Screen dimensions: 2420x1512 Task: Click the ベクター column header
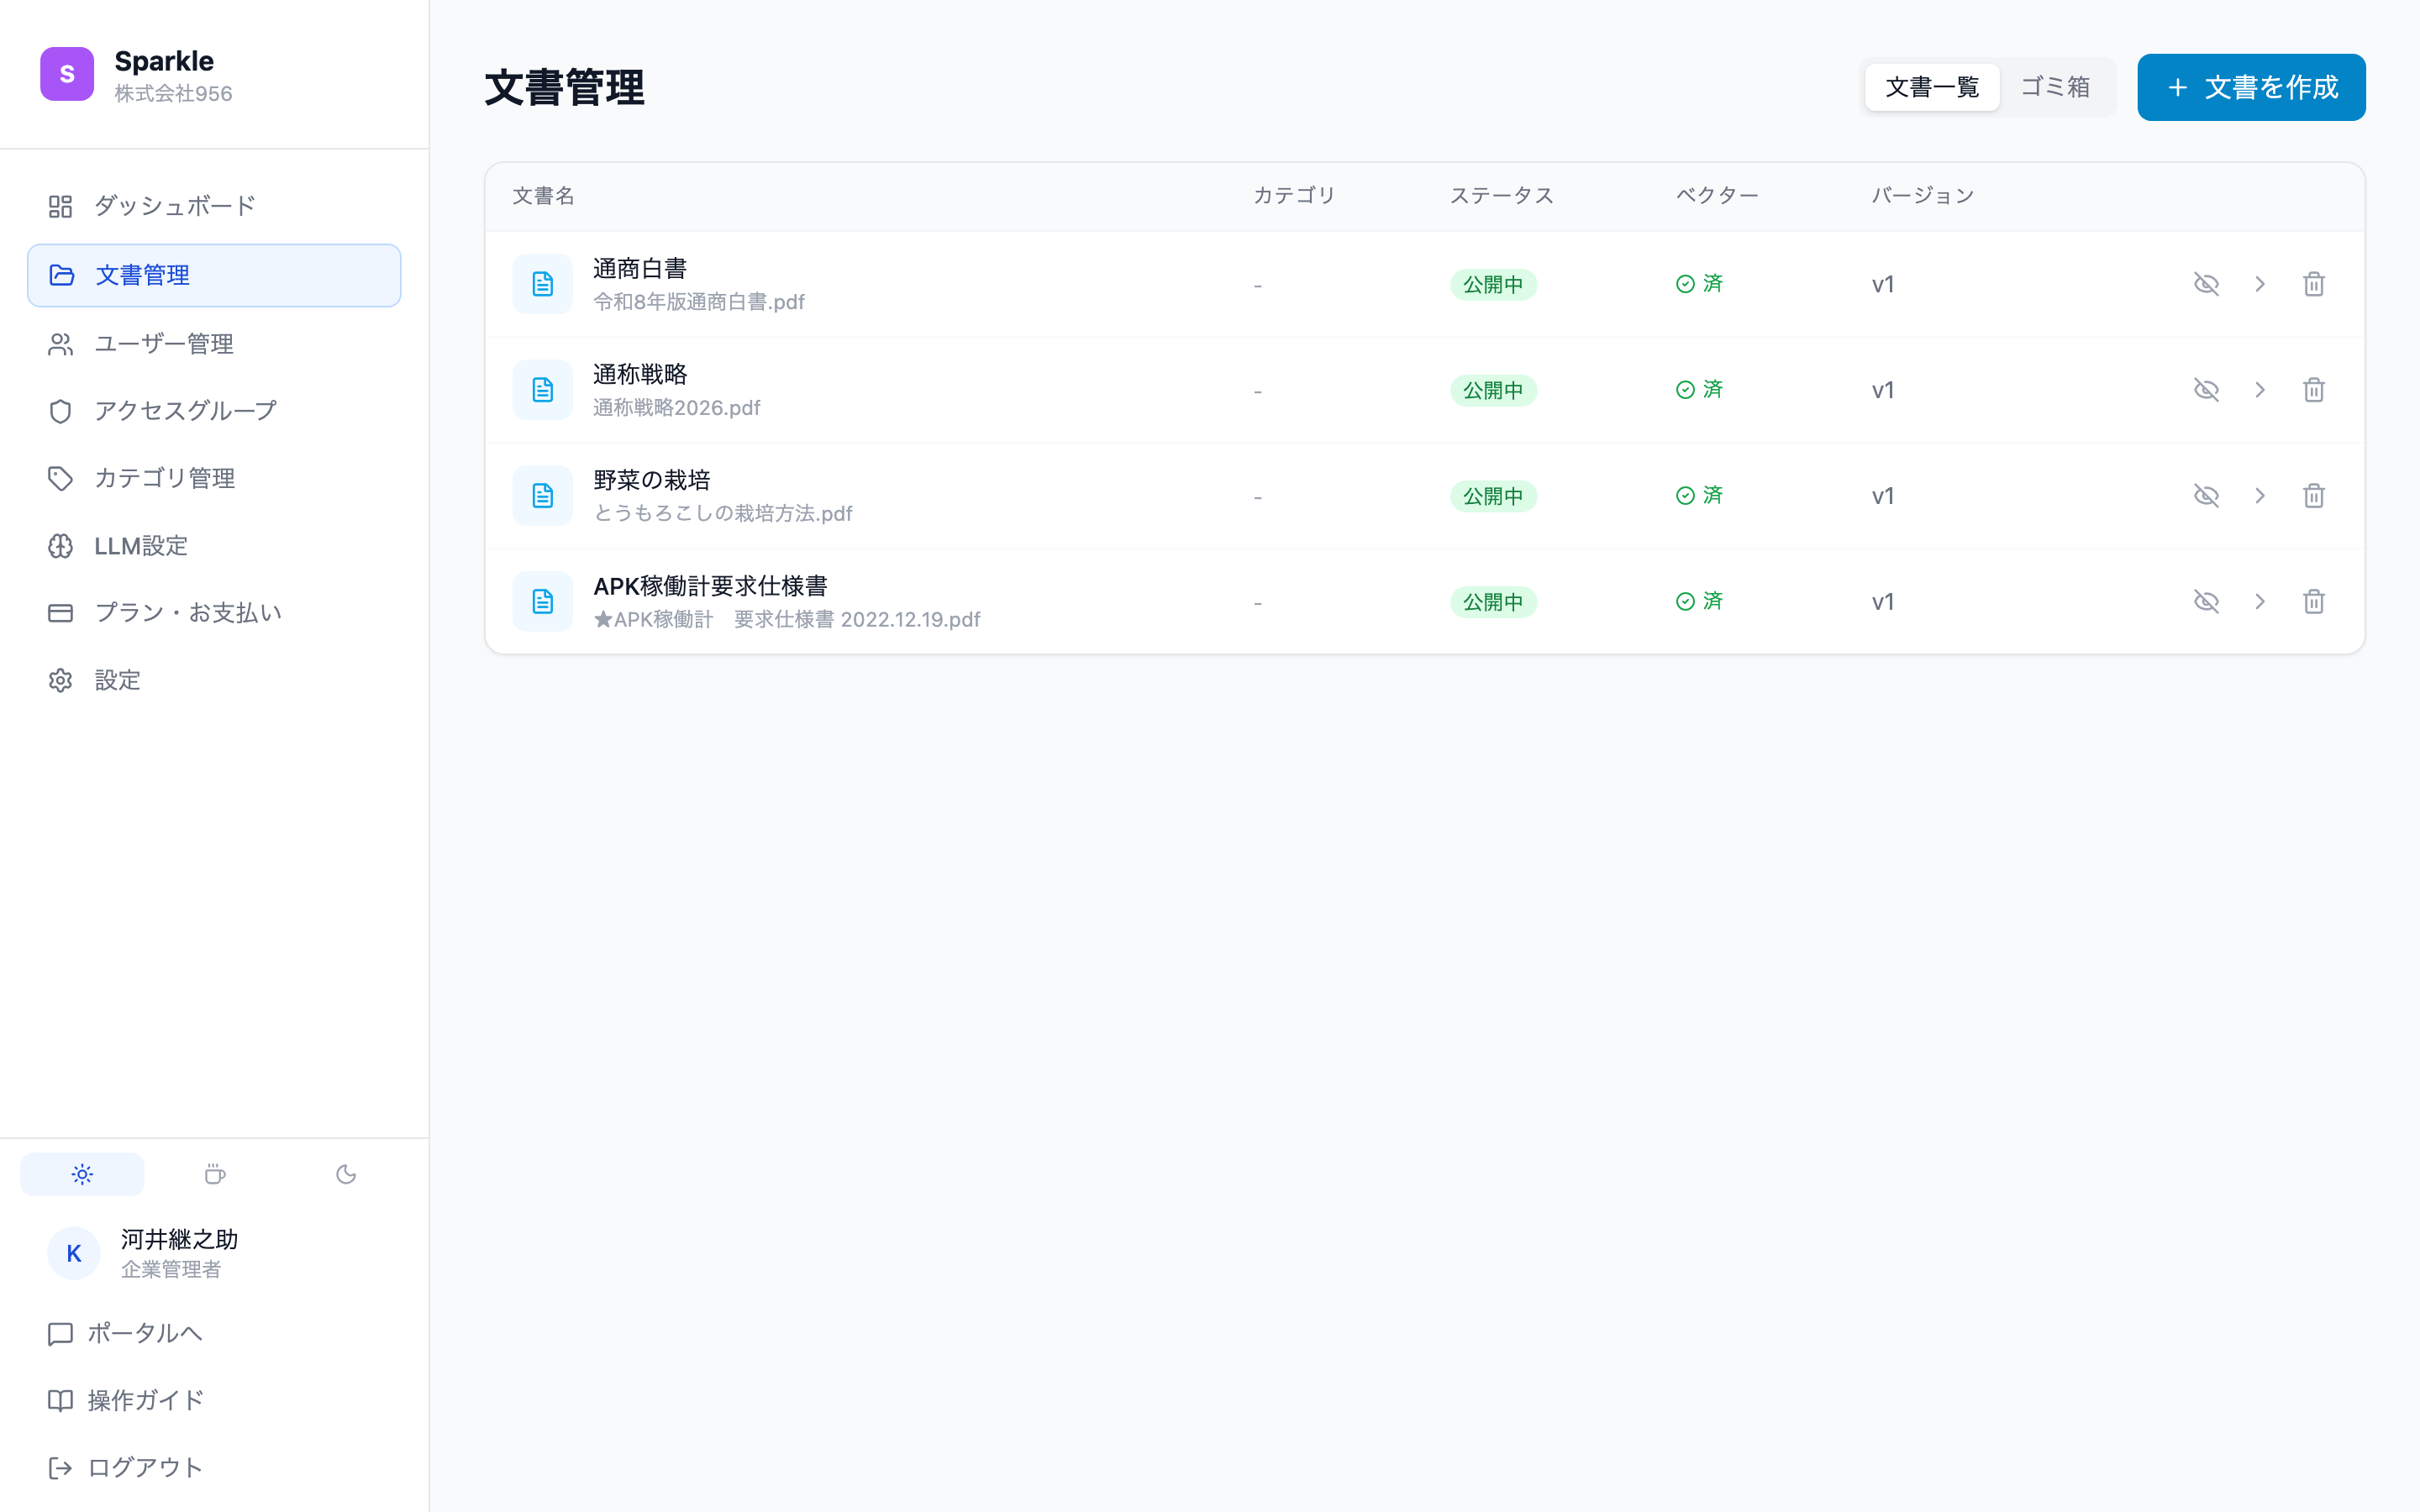[x=1717, y=196]
